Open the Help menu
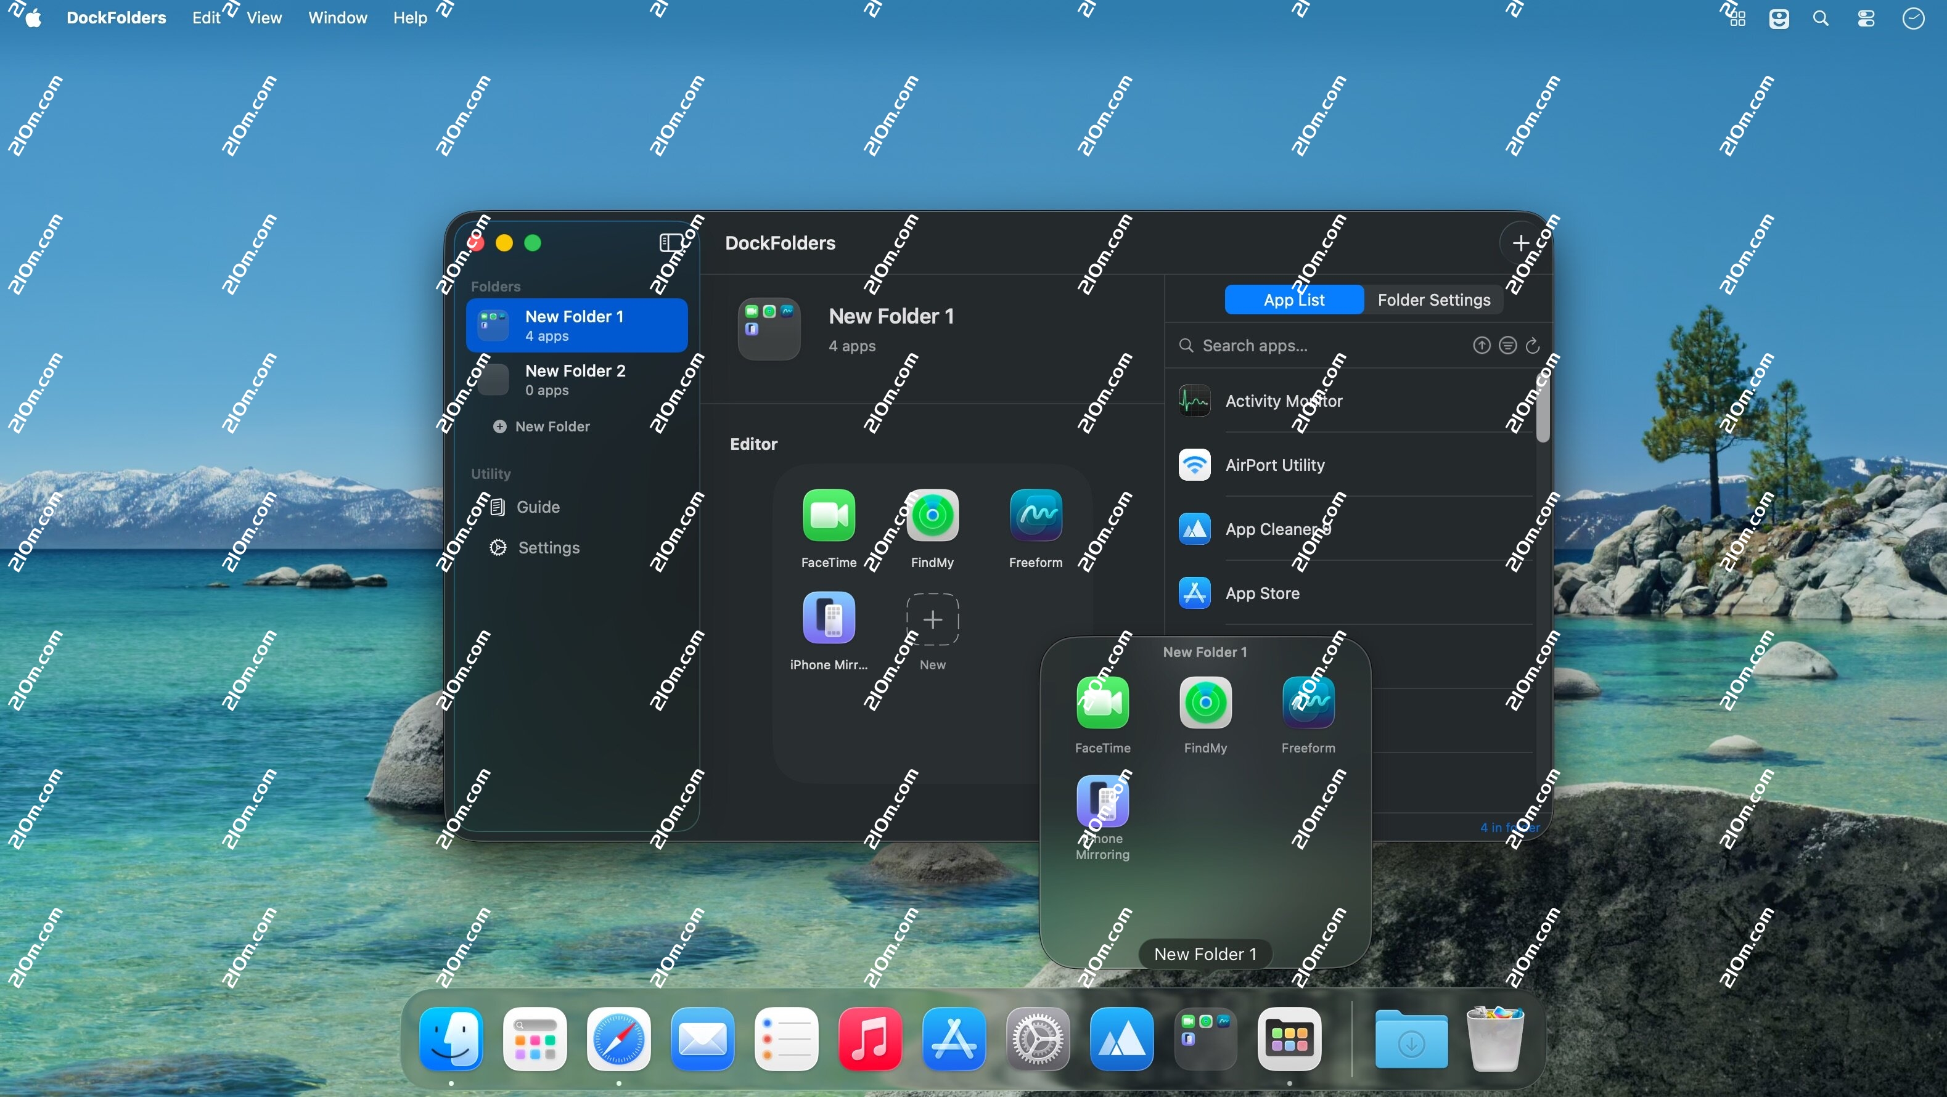The height and width of the screenshot is (1097, 1947). click(x=409, y=17)
